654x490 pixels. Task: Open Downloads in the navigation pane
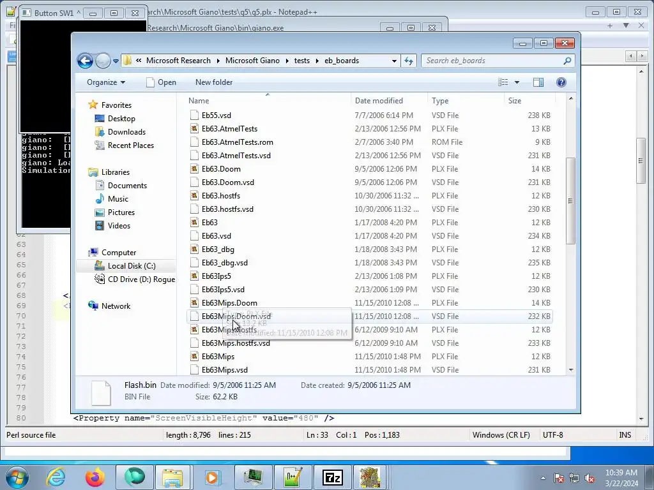pos(126,131)
